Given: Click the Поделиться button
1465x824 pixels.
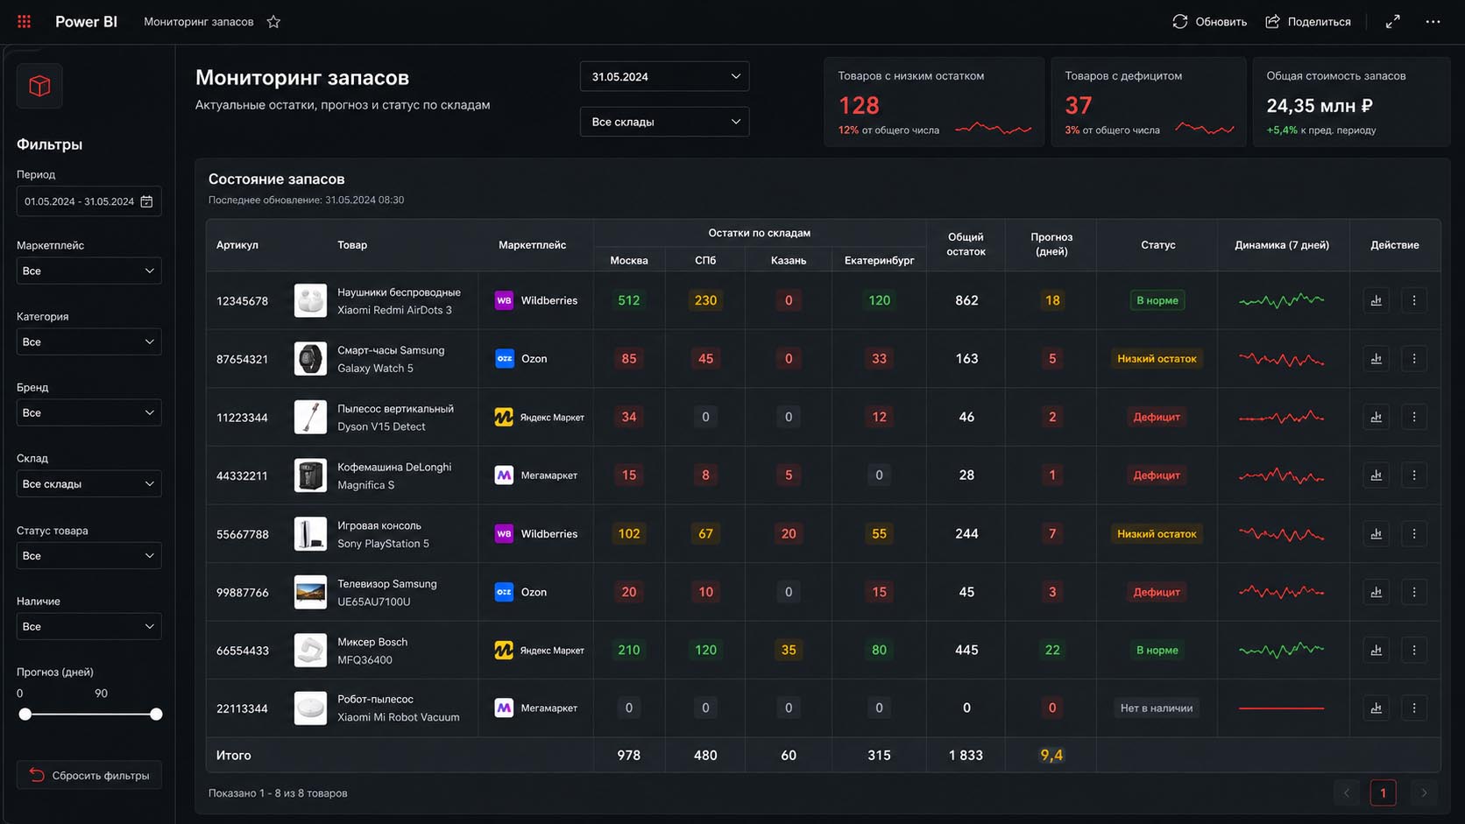Looking at the screenshot, I should 1308,22.
